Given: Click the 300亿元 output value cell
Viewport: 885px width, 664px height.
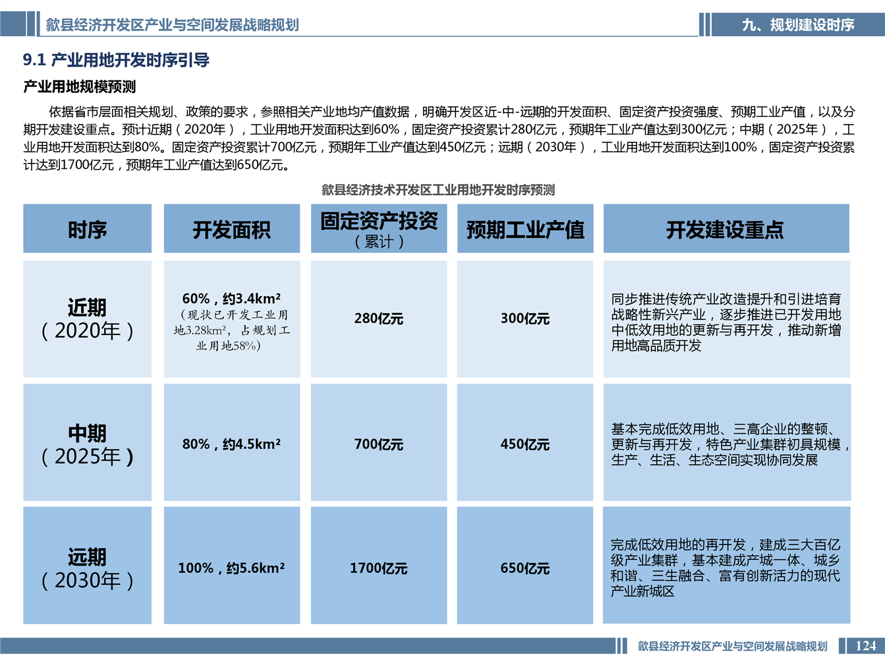Looking at the screenshot, I should [x=525, y=318].
